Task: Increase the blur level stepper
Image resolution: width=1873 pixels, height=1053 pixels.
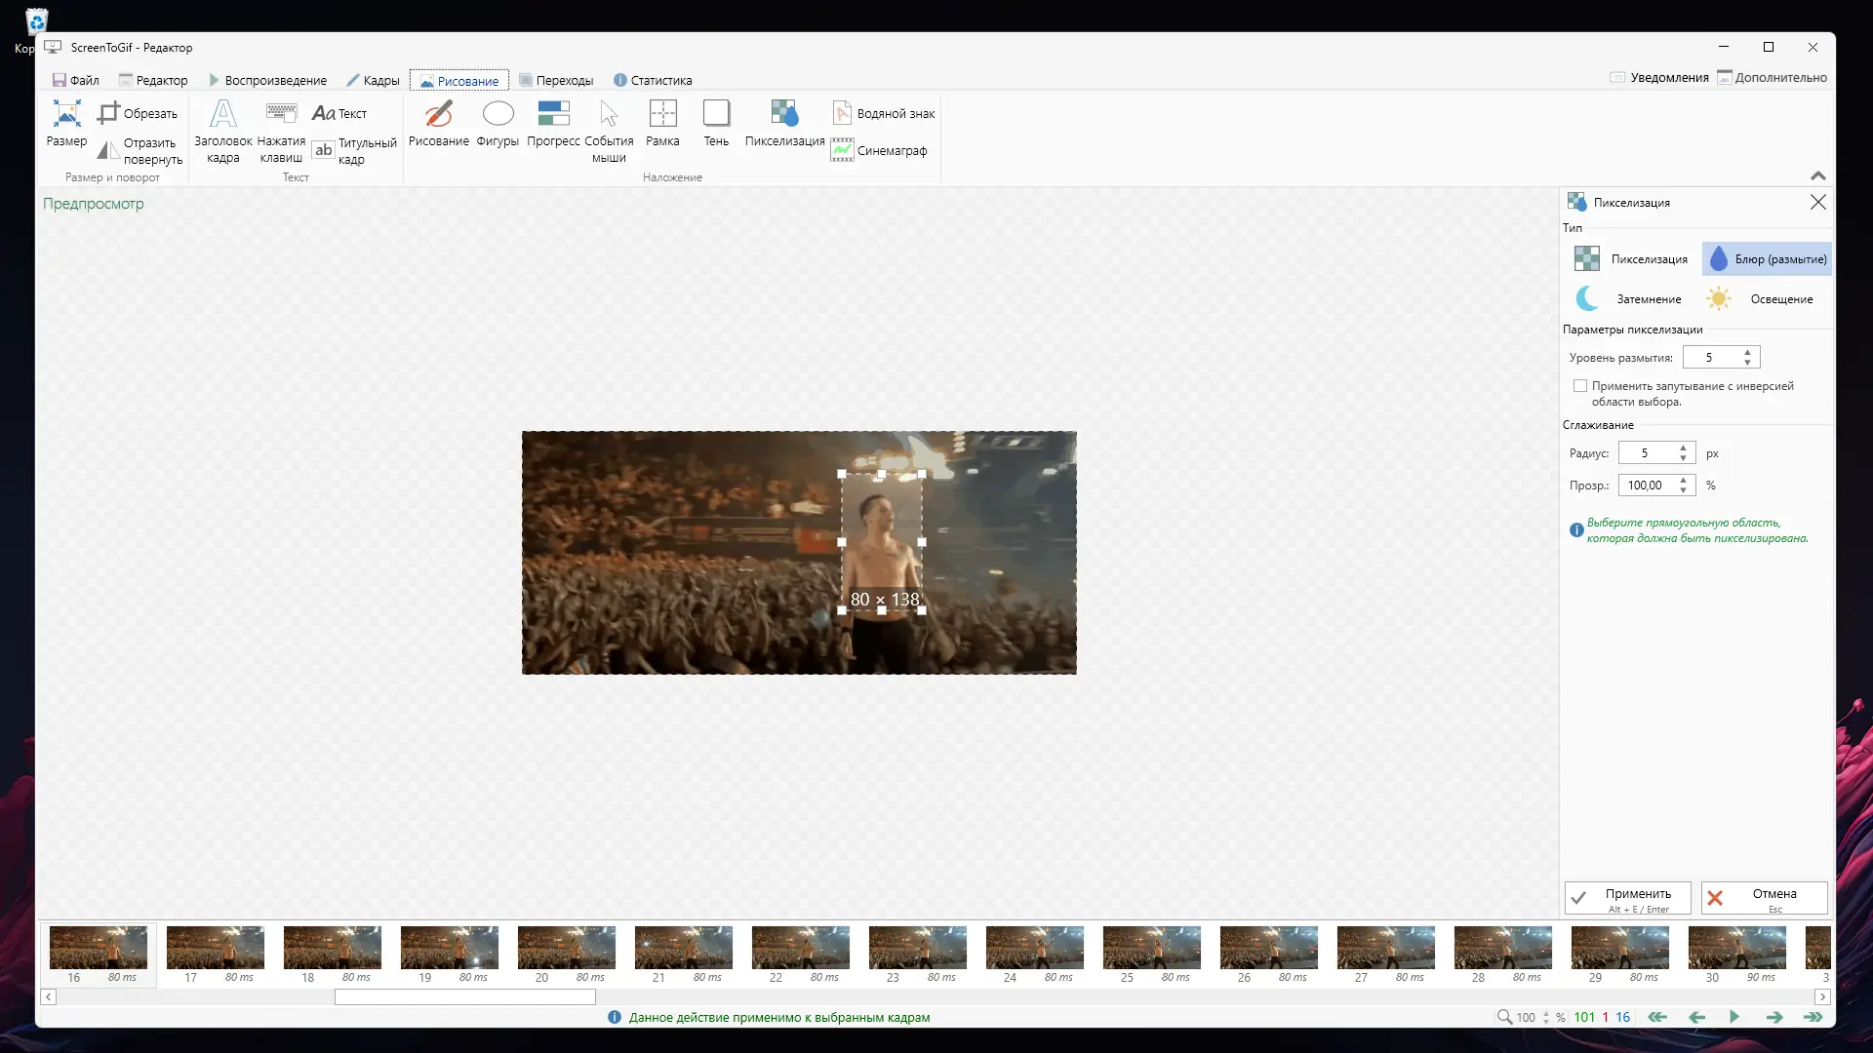Action: point(1747,352)
